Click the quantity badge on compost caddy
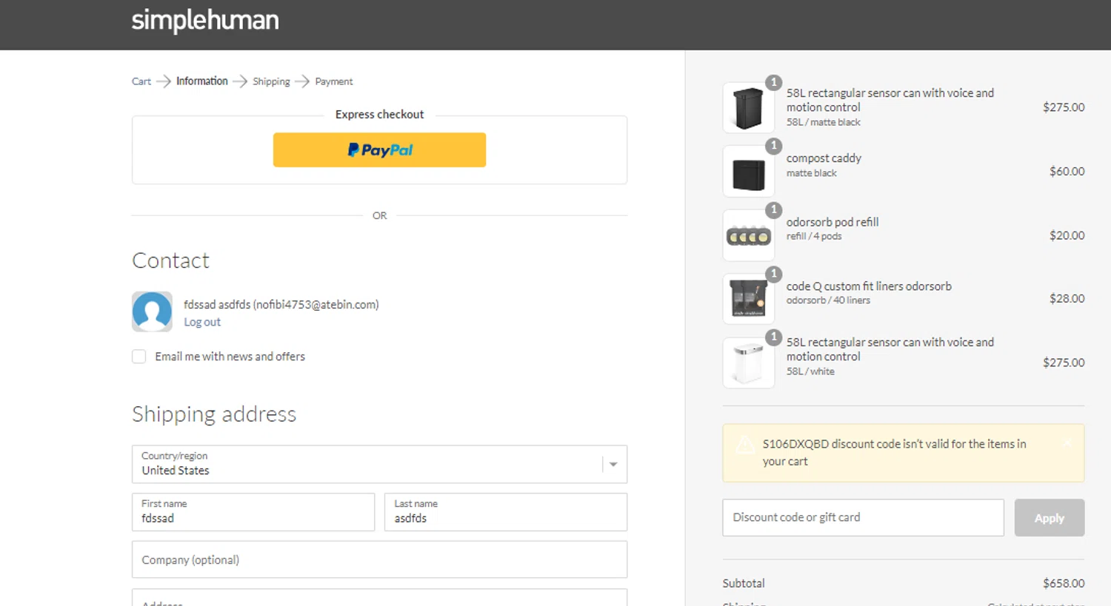 click(x=773, y=146)
